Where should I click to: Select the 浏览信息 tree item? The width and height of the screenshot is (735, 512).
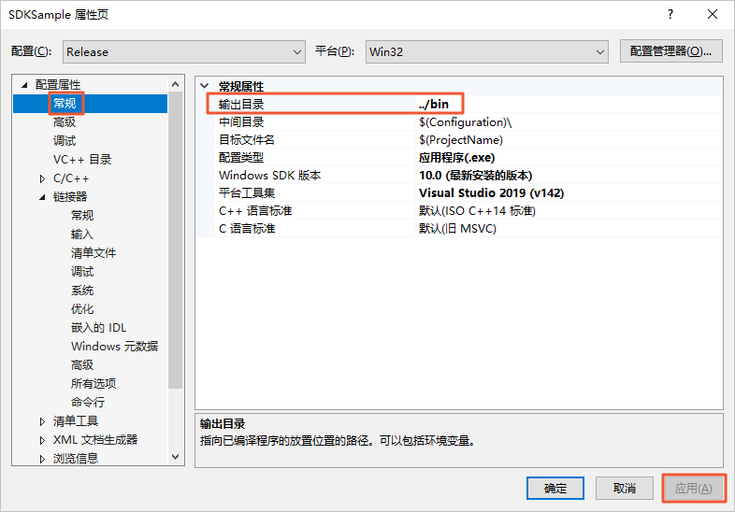[x=76, y=459]
